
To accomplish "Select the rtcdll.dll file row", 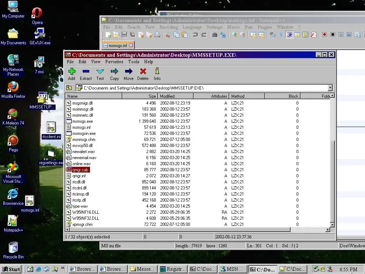I will point(198,182).
